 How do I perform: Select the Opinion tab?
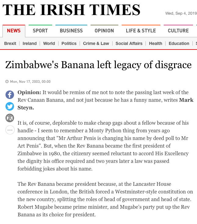tap(104, 31)
